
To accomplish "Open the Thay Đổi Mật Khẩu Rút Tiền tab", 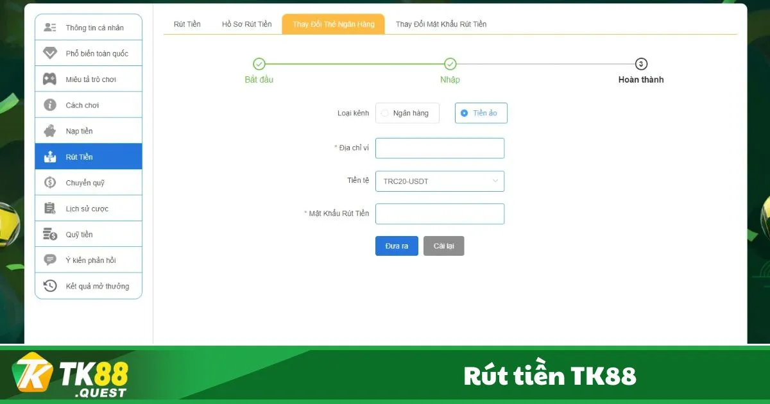I will pyautogui.click(x=441, y=24).
